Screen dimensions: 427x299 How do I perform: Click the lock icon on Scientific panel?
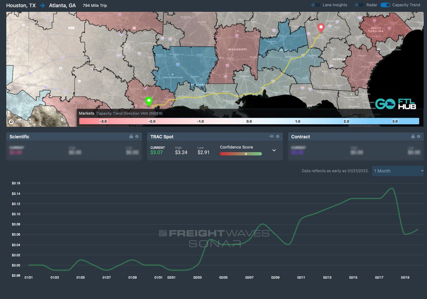coord(131,136)
